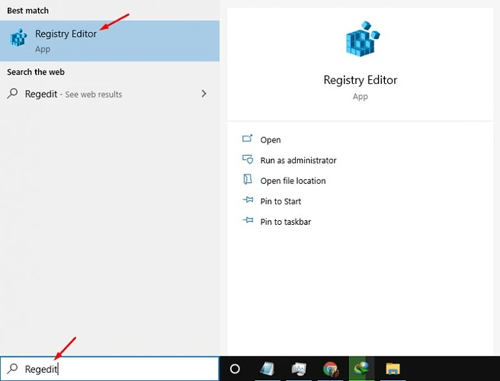Click the Pin to Start pin icon

click(248, 200)
